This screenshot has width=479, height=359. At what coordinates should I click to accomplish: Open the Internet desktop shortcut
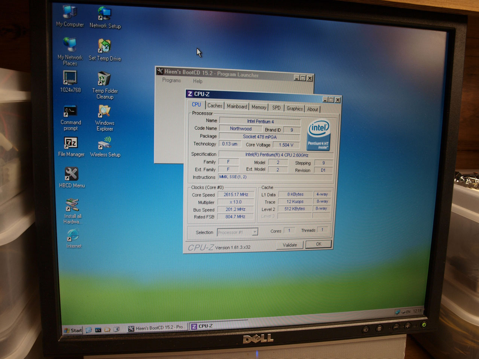coord(74,239)
